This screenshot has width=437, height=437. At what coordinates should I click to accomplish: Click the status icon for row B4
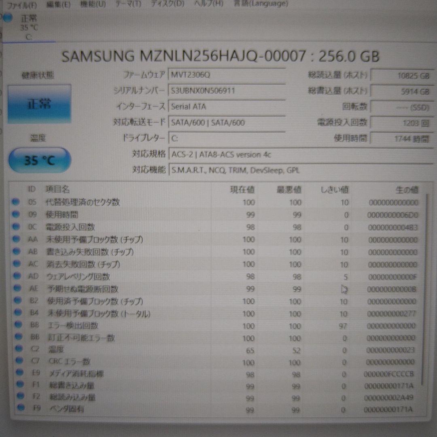pyautogui.click(x=18, y=312)
